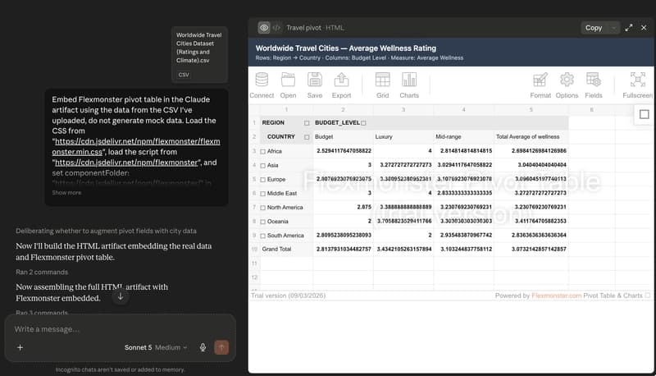656x376 pixels.
Task: Click the open-fields square button beside grid
Action: coord(644,114)
